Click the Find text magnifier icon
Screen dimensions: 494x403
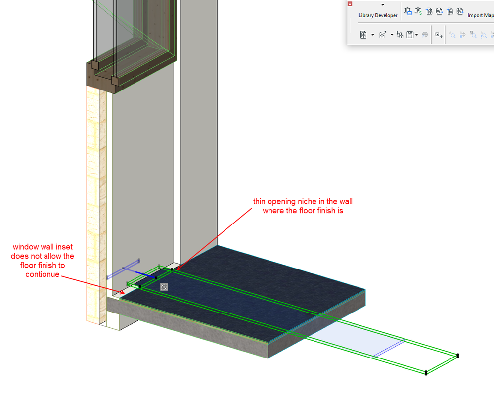(x=452, y=35)
